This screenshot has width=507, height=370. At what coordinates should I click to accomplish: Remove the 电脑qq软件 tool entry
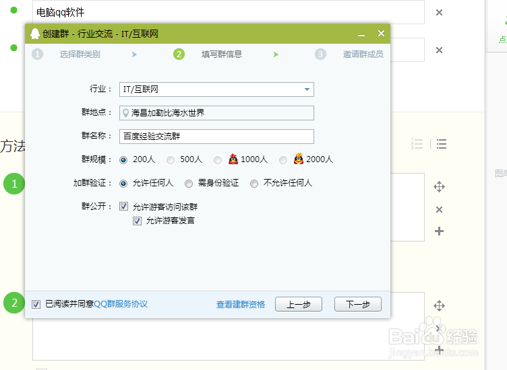click(439, 13)
